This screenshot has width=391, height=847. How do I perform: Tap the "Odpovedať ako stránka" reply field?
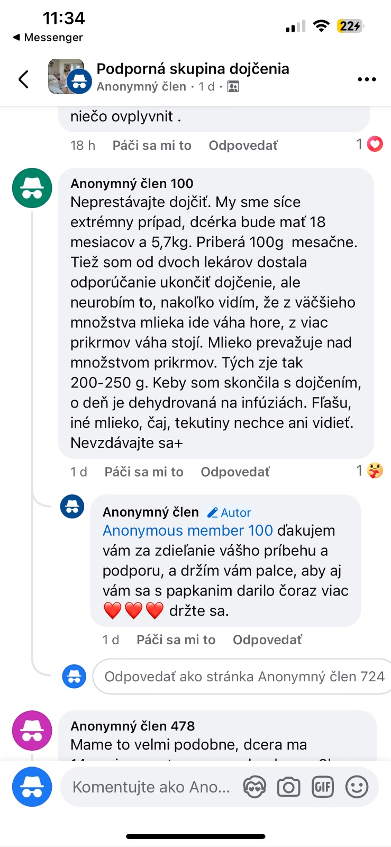click(x=243, y=677)
